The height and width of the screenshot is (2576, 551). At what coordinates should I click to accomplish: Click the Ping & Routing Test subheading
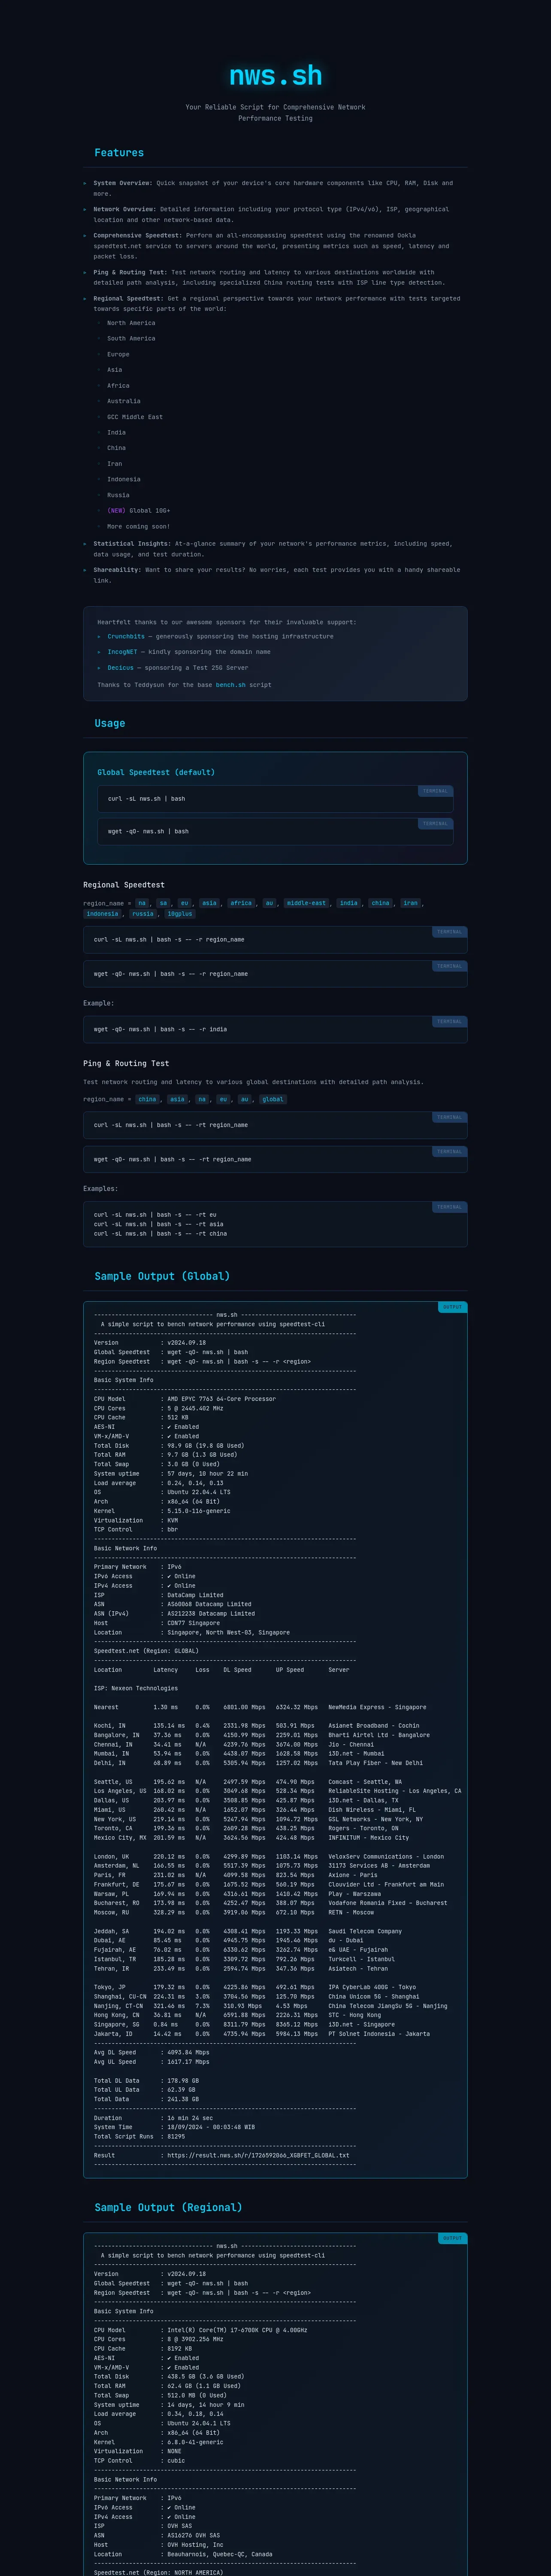coord(126,1063)
